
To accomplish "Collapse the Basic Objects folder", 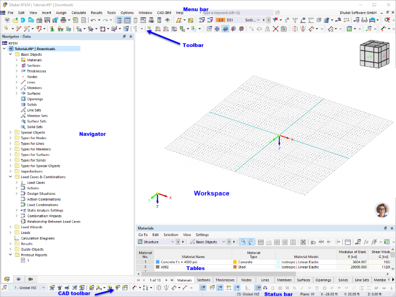I will pos(10,54).
